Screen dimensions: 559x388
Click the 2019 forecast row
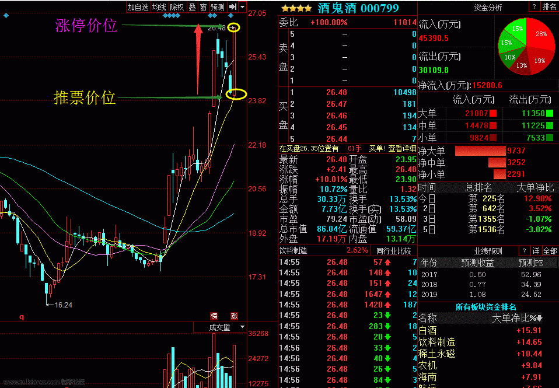[x=488, y=295]
